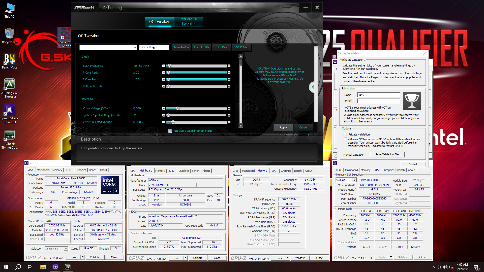484x272 pixels.
Task: Open the Statistics Pages link
Action: 369,77
